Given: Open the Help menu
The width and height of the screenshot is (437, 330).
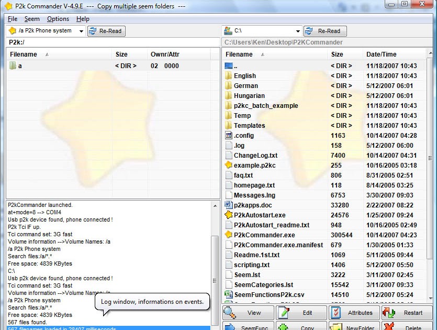Looking at the screenshot, I should (83, 19).
